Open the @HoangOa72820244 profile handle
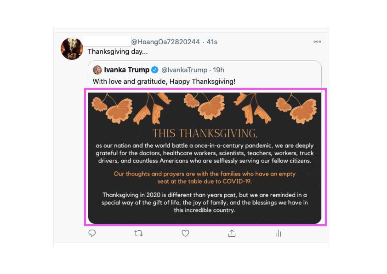387x274 pixels. (165, 42)
